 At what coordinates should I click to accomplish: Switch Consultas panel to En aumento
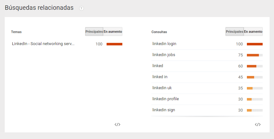253,32
